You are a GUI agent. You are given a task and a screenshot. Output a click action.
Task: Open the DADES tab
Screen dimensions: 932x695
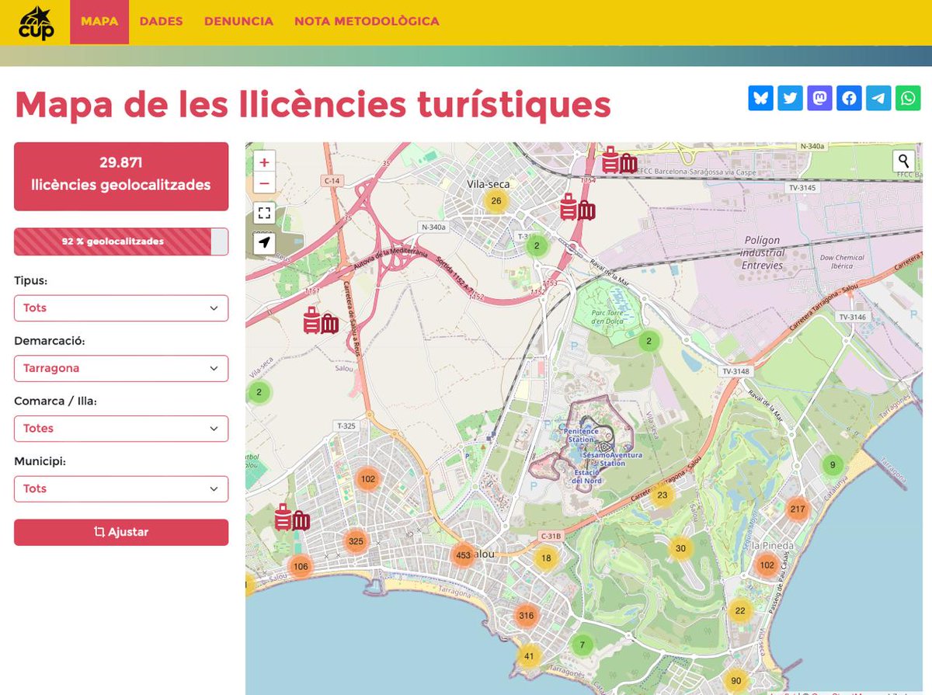[161, 22]
